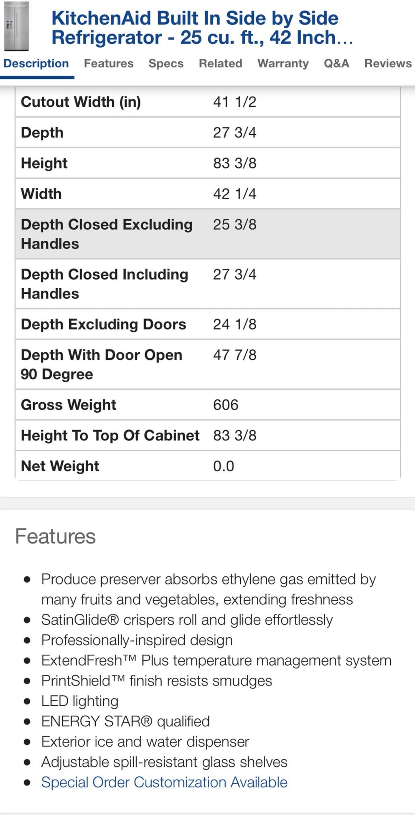Viewport: 415px width, 815px height.
Task: Click the Net Weight value 0.0
Action: coord(224,466)
